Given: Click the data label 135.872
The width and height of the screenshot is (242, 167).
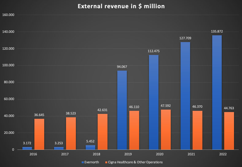Looking at the screenshot, I should pos(217,31).
